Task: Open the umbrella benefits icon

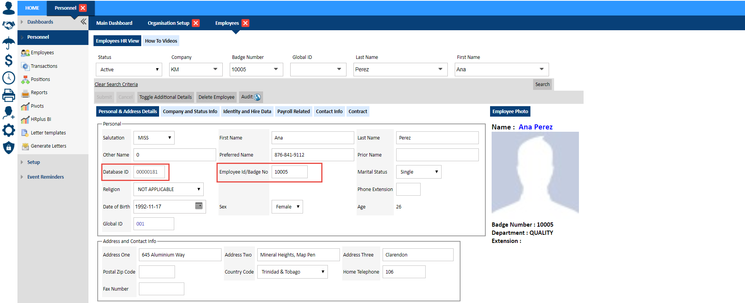Action: pyautogui.click(x=9, y=43)
